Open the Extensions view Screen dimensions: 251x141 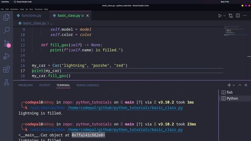6,69
